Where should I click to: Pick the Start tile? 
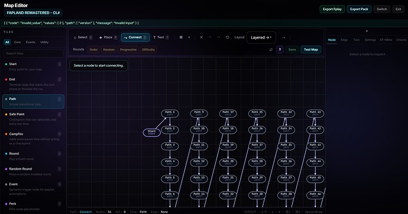33,66
